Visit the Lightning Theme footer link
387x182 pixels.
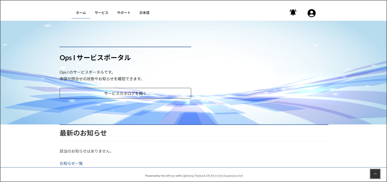point(192,176)
